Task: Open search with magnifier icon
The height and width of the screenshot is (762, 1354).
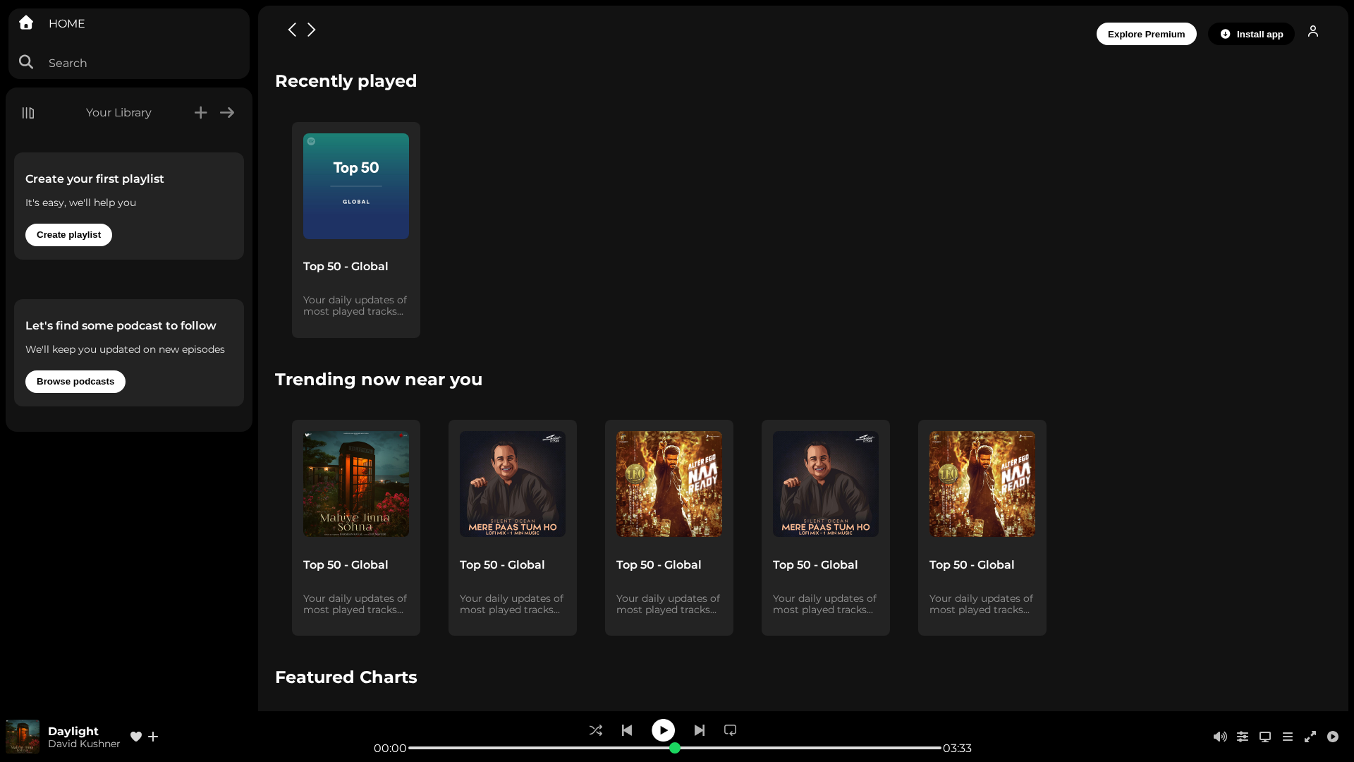Action: [x=26, y=62]
